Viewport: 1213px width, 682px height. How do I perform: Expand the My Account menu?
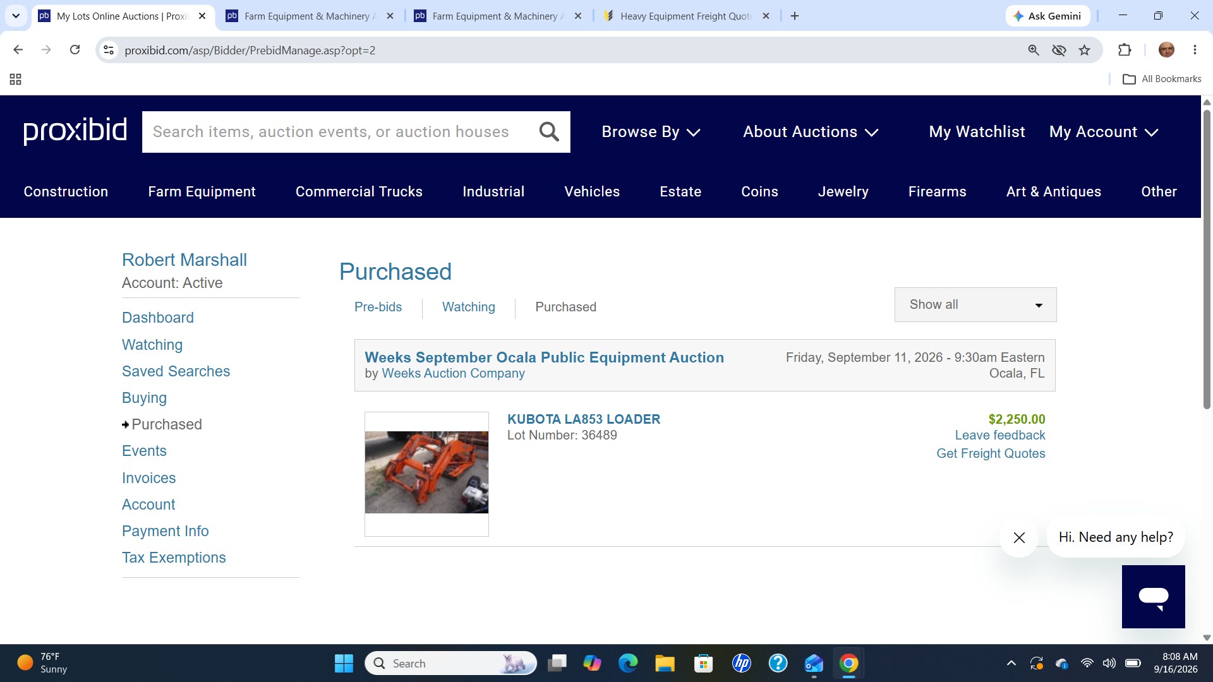pos(1104,132)
